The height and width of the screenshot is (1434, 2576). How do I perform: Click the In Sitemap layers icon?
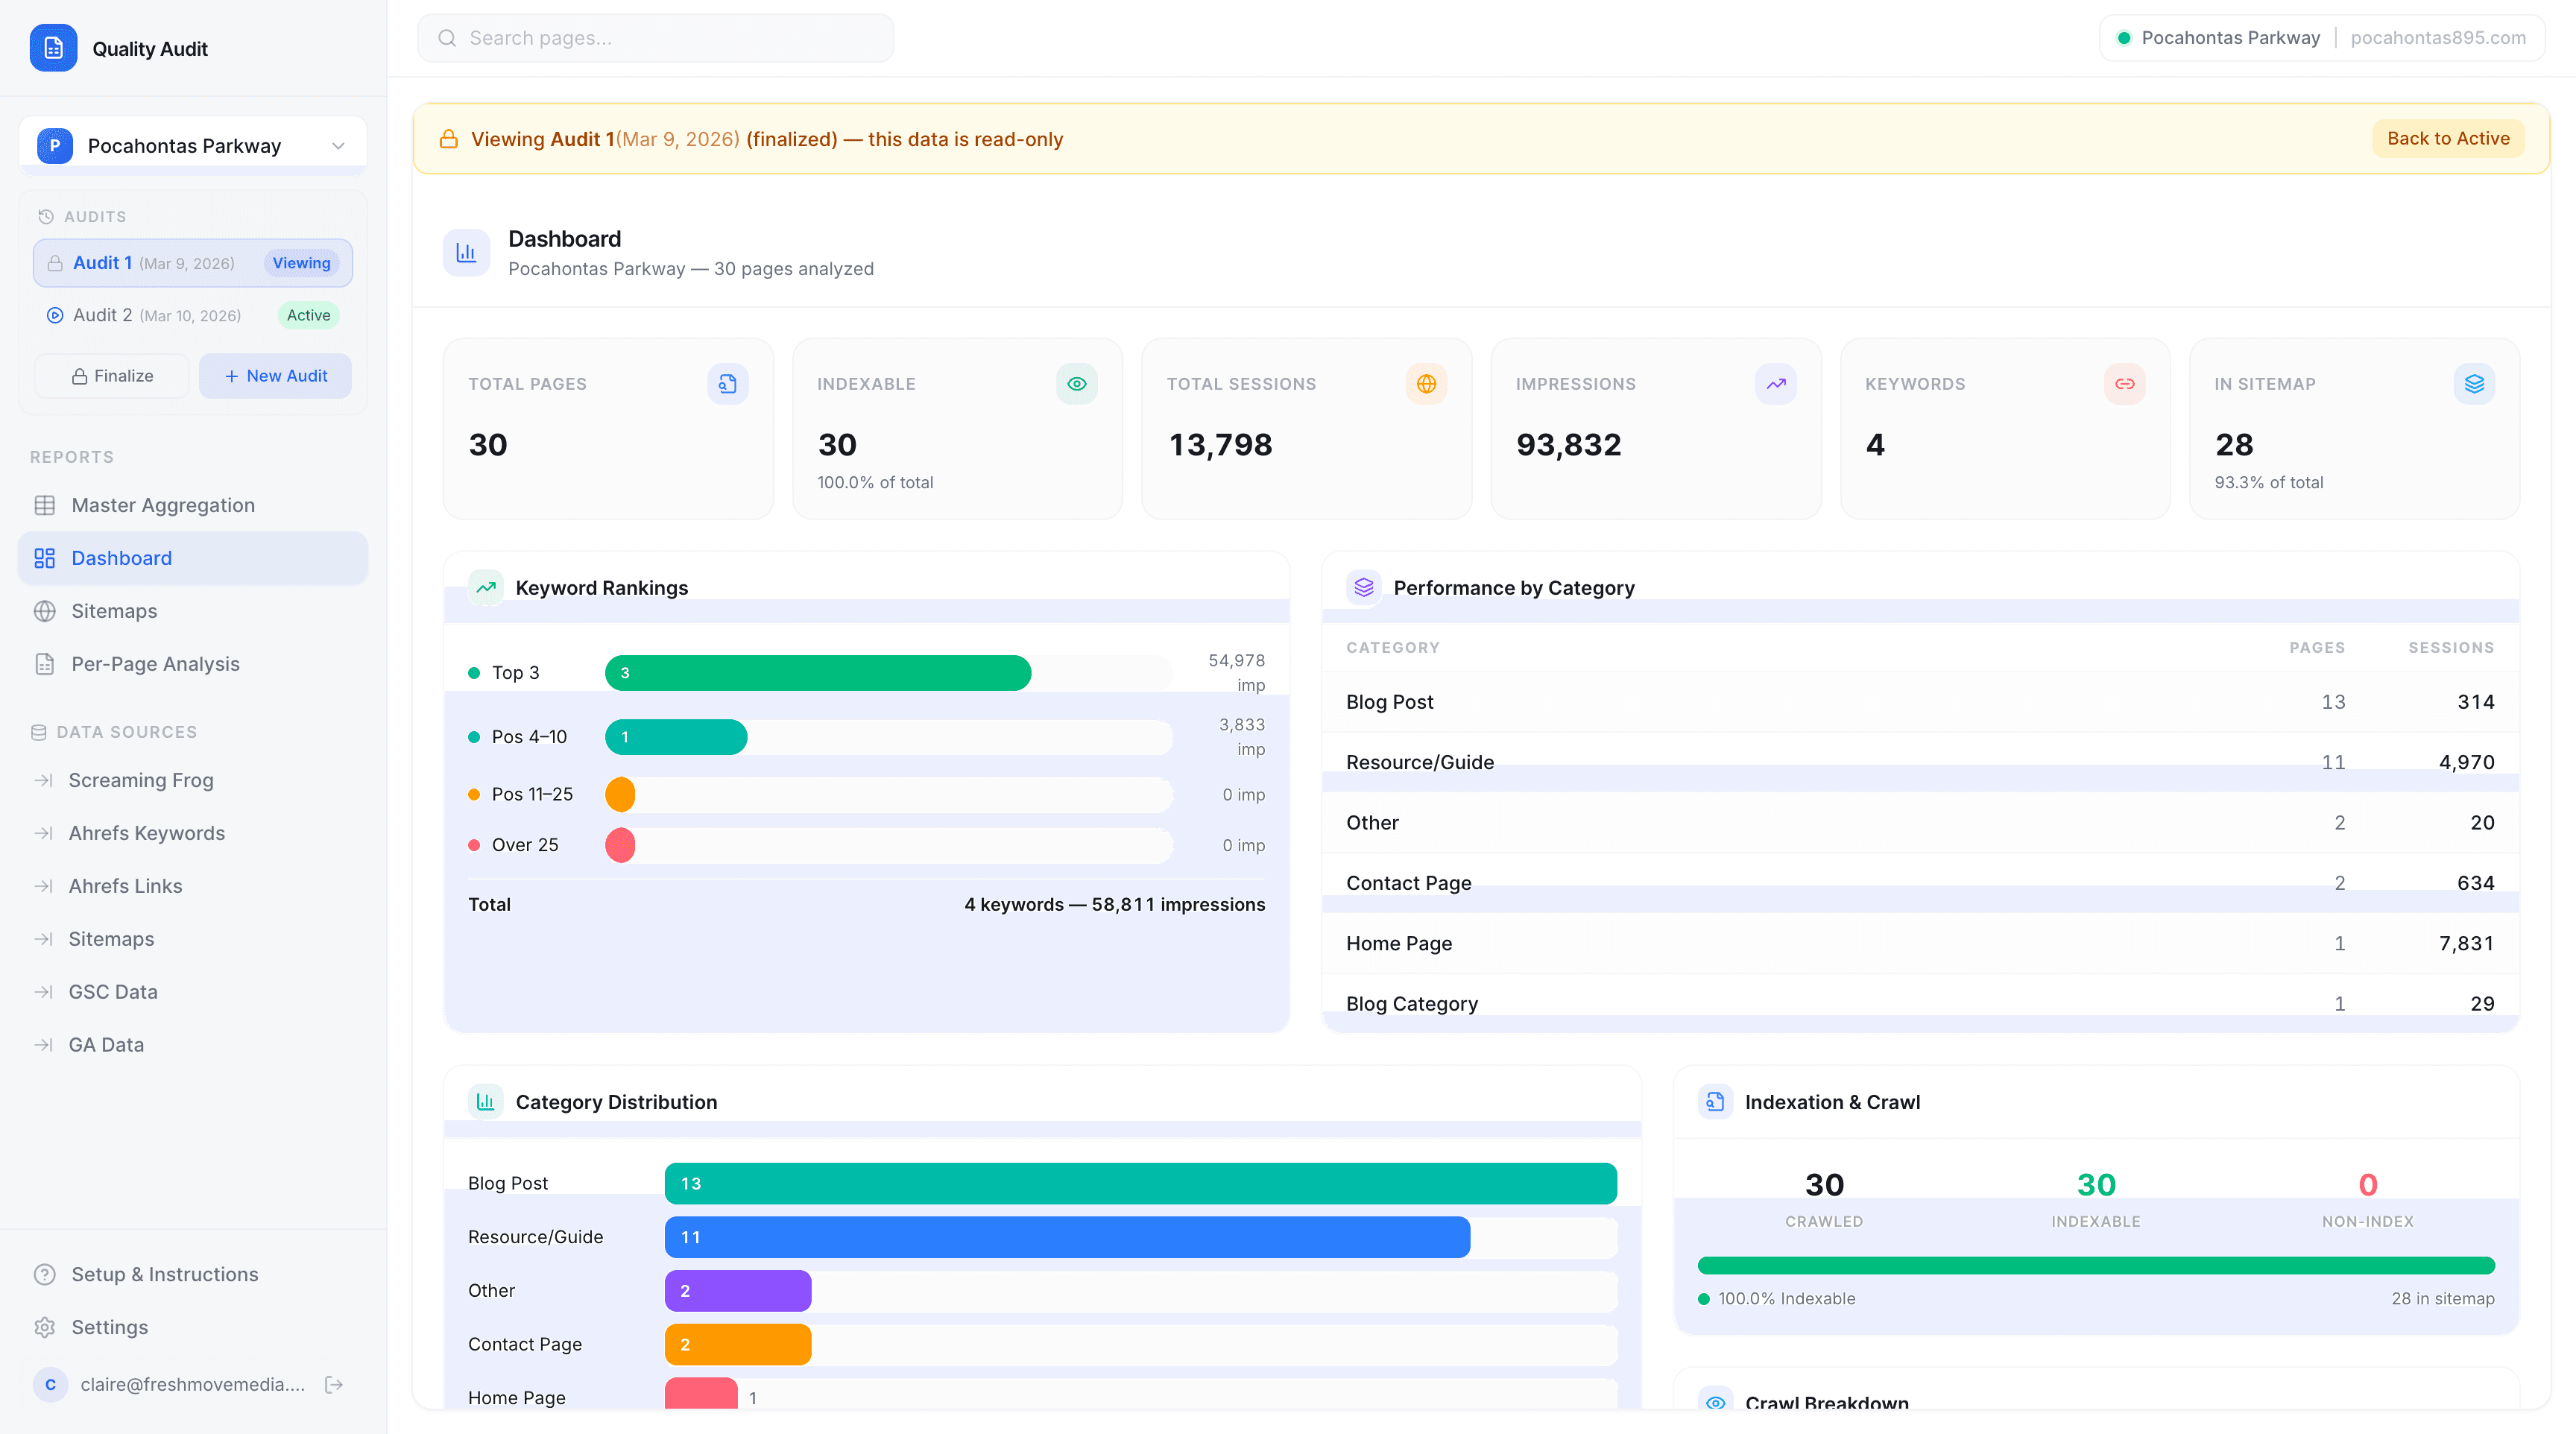coord(2474,384)
